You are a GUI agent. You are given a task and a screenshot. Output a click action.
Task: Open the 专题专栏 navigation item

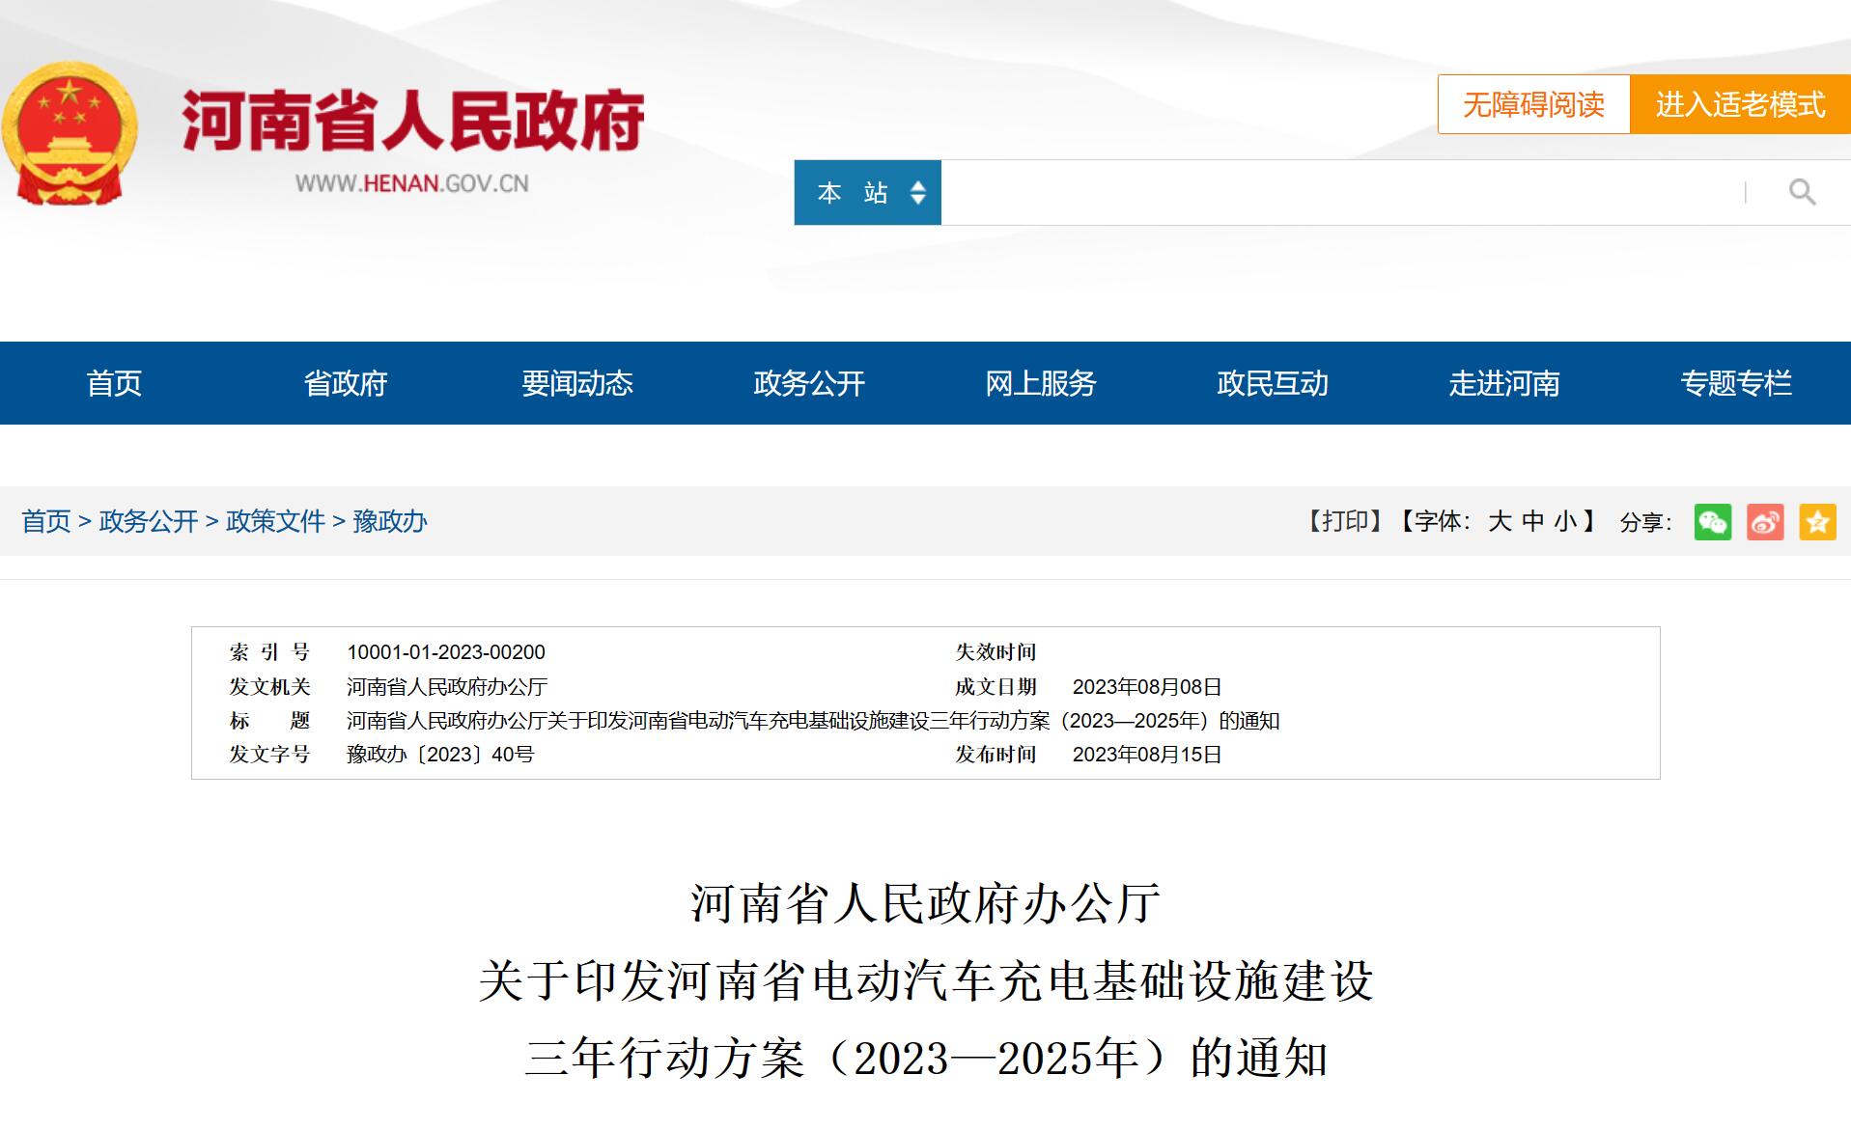point(1736,383)
